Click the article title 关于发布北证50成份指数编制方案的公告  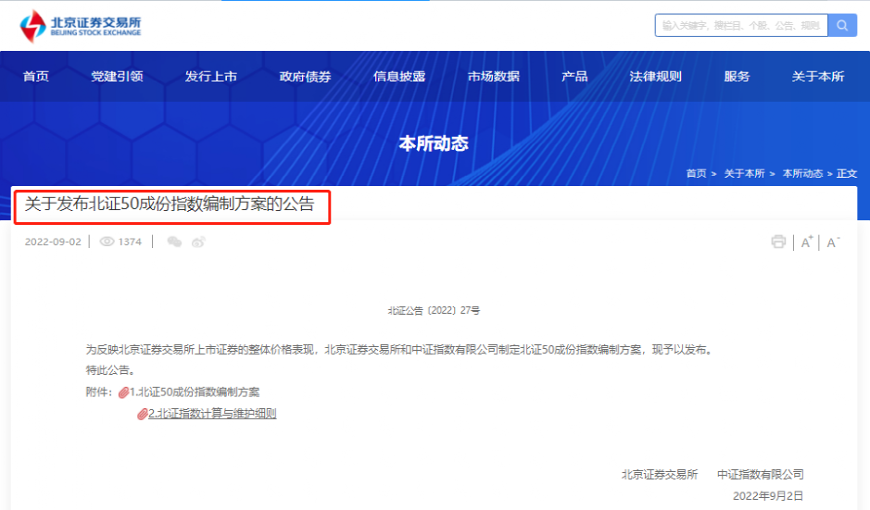click(x=170, y=204)
